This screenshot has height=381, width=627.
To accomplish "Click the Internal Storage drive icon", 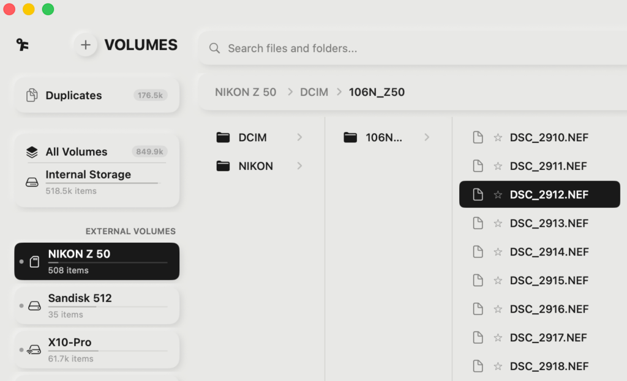I will [31, 182].
